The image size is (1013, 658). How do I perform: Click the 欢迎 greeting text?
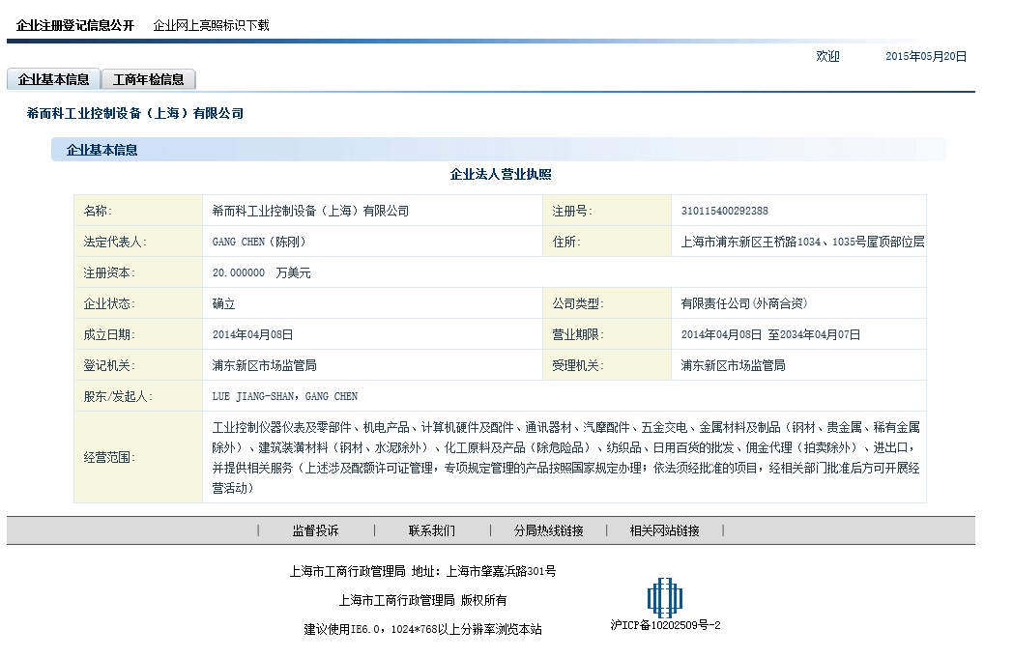[827, 56]
